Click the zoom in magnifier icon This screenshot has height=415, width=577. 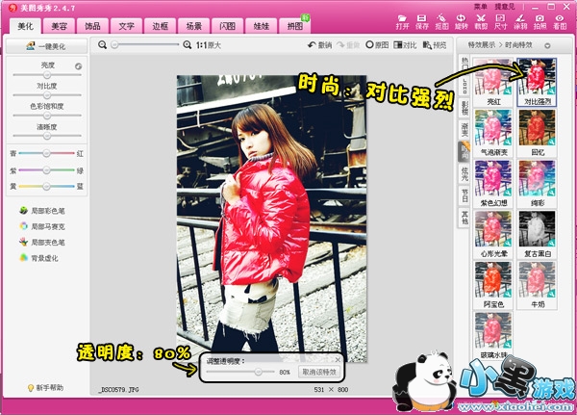click(x=187, y=45)
